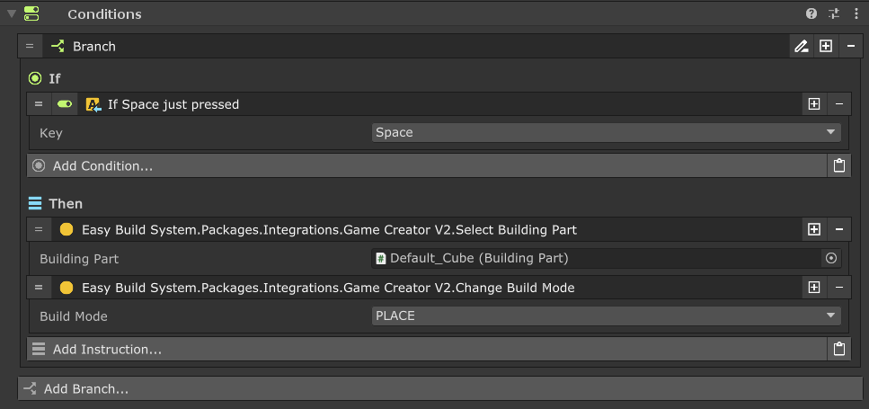
Task: Toggle the Select Building Part instruction dot
Action: (x=66, y=230)
